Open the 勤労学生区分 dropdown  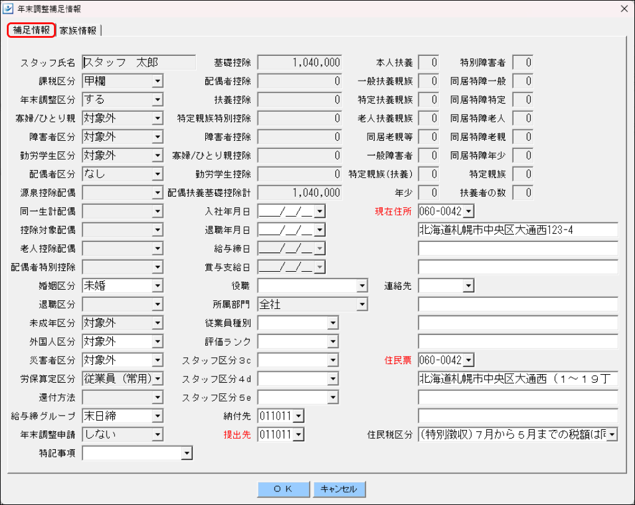click(158, 156)
